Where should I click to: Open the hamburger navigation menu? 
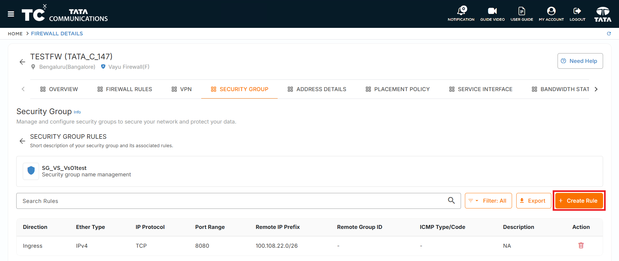(x=11, y=14)
